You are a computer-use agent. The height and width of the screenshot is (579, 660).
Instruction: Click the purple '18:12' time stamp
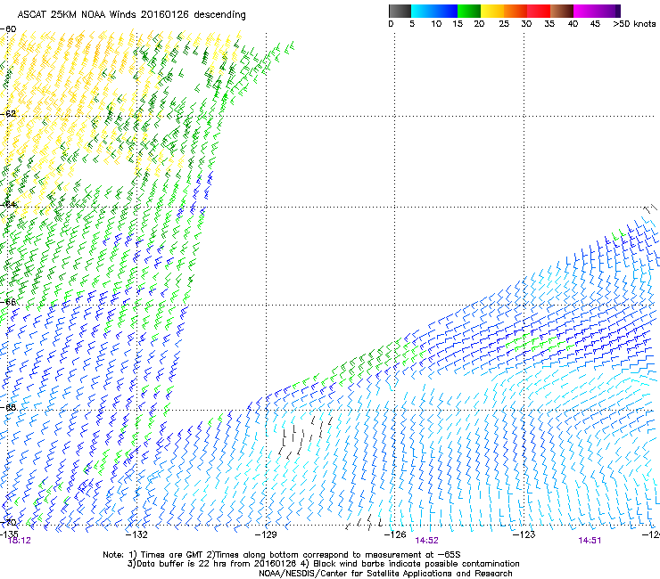[20, 541]
